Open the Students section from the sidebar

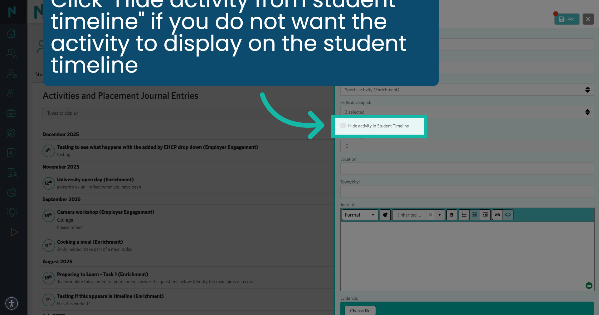(x=12, y=53)
